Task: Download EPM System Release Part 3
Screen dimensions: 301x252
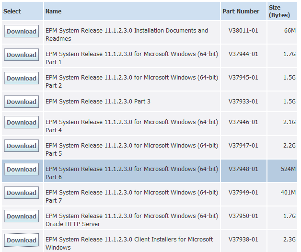Action: pos(22,102)
